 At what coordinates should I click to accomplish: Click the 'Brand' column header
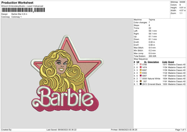pos(171,62)
